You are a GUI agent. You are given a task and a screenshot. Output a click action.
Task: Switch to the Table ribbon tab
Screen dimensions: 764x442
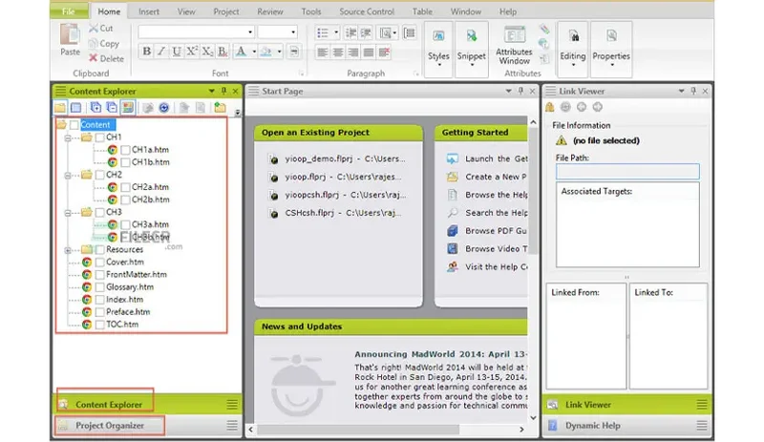tap(422, 11)
